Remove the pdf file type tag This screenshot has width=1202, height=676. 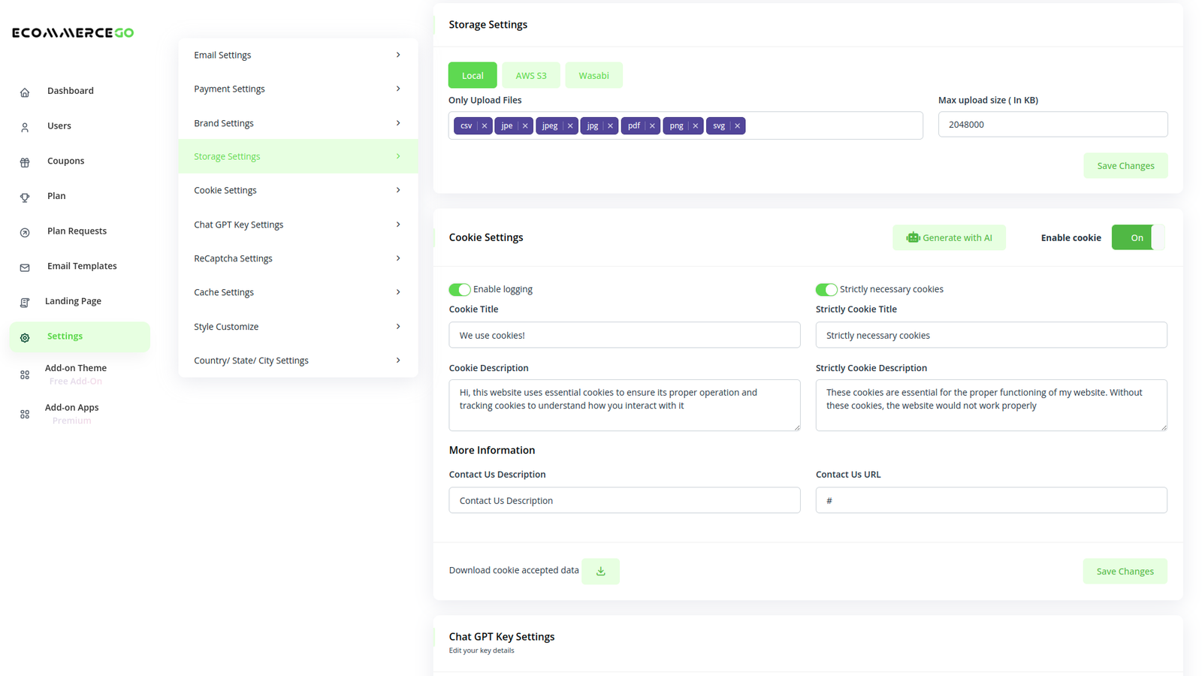(x=652, y=126)
